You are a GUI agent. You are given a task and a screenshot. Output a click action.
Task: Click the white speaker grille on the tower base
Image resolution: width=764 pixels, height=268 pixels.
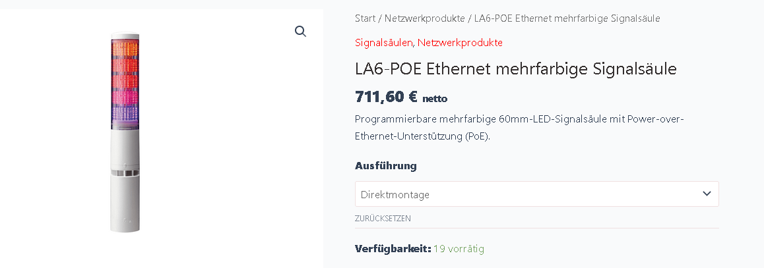(125, 173)
